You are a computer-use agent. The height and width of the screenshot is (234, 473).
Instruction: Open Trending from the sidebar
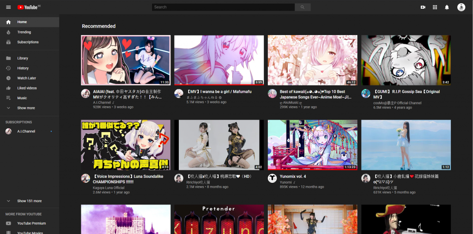point(30,32)
